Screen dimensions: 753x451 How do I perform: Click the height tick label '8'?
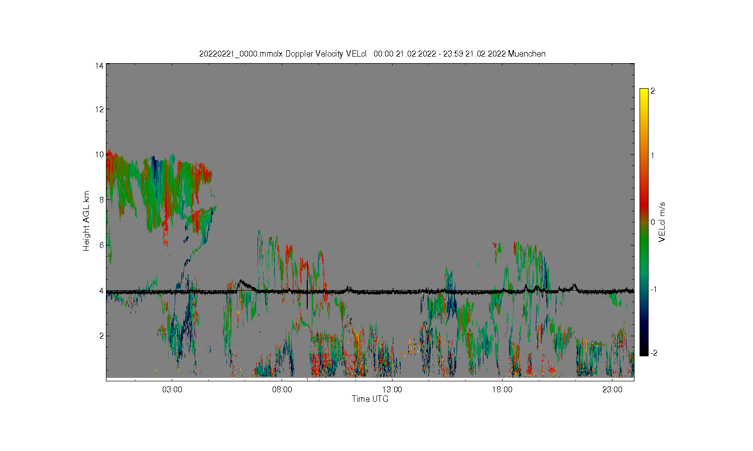click(x=101, y=199)
